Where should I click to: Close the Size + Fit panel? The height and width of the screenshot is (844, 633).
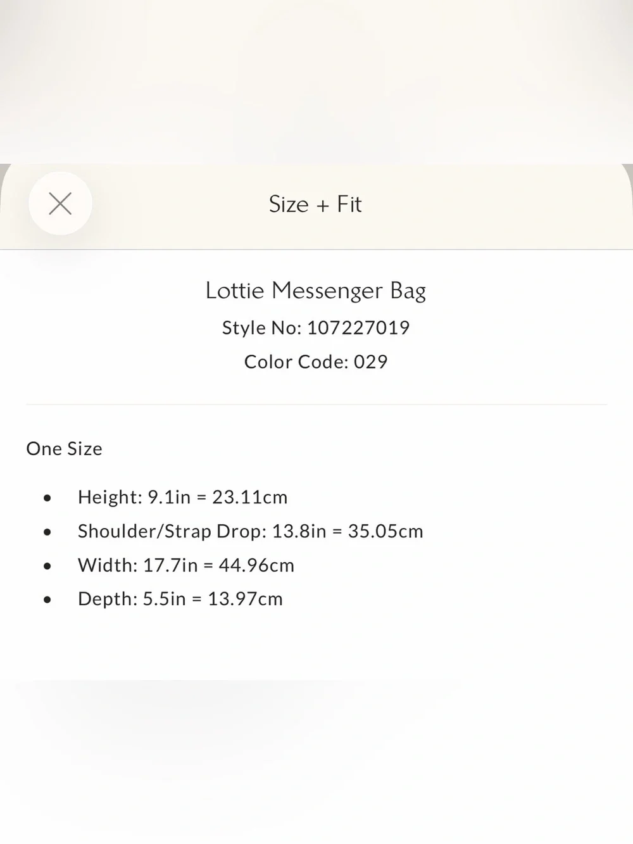(60, 203)
